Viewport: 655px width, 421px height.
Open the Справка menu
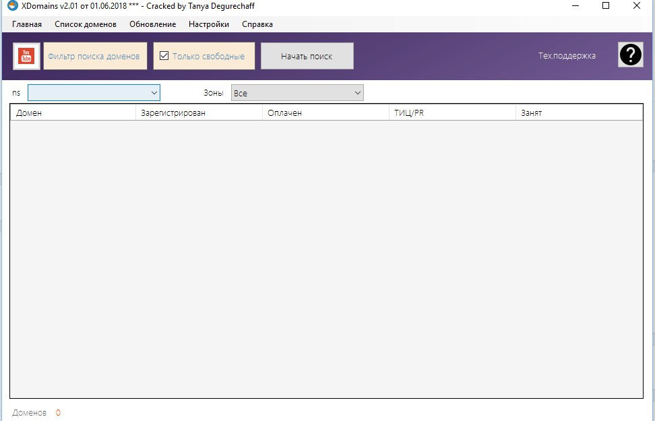(x=257, y=24)
